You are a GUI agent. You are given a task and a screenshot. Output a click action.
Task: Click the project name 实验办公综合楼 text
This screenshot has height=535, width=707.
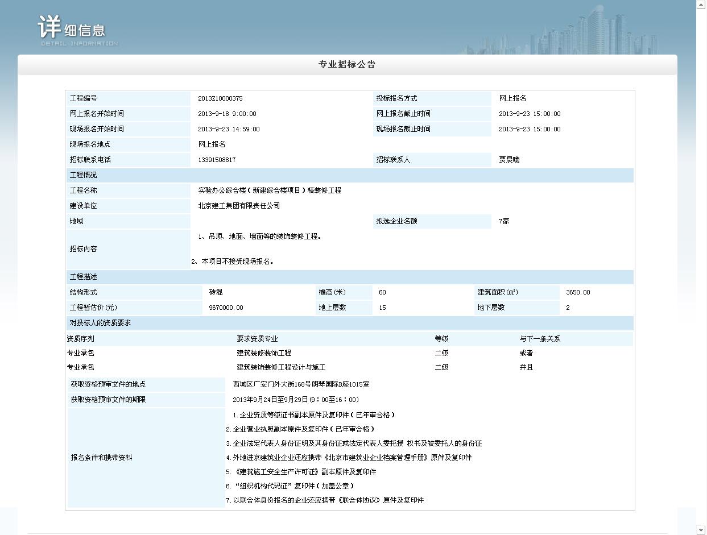coord(270,190)
